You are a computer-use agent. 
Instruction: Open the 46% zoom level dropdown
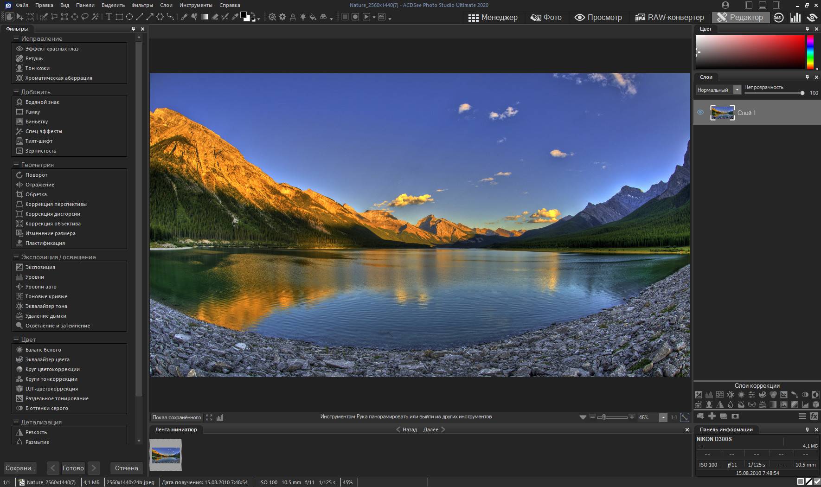pos(663,417)
